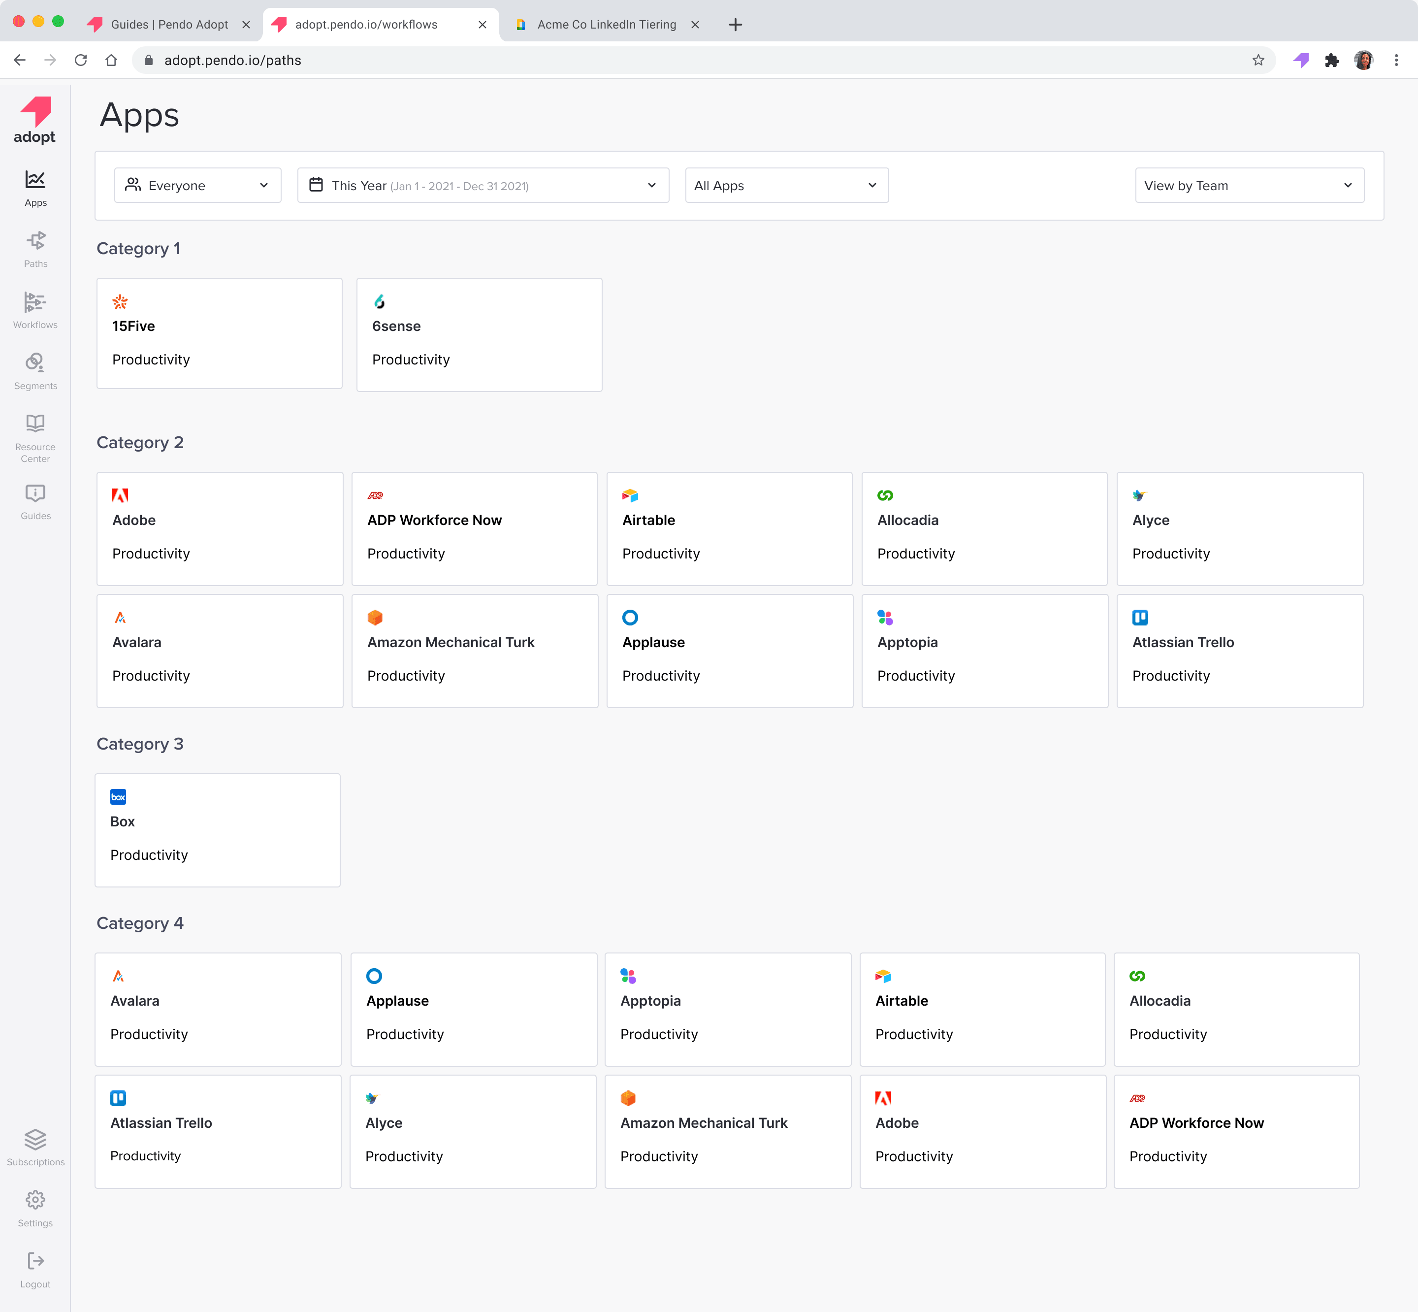
Task: Open Applause card in Category 4
Action: pos(474,1010)
